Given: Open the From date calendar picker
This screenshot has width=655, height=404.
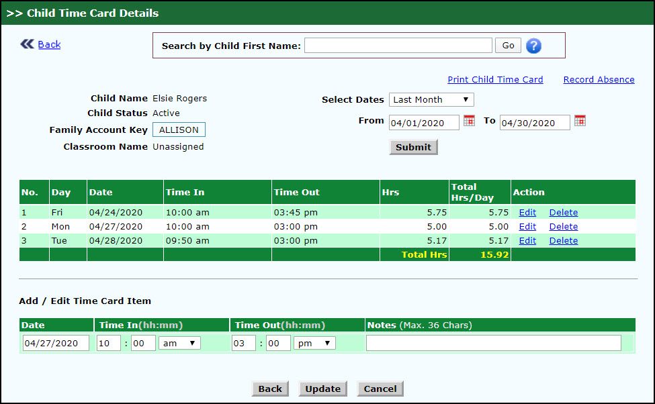Looking at the screenshot, I should (x=469, y=121).
